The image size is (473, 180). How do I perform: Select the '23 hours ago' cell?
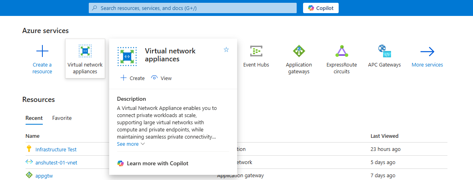385,149
